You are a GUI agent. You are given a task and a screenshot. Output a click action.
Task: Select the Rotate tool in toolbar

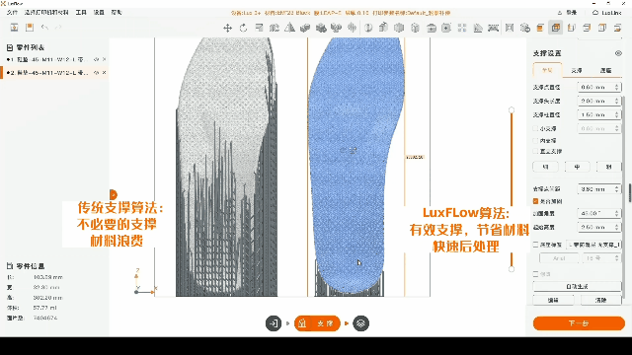click(243, 28)
